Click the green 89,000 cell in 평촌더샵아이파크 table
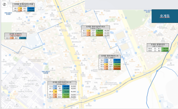Screen dimensions: 178x109 pyautogui.click(x=100, y=31)
